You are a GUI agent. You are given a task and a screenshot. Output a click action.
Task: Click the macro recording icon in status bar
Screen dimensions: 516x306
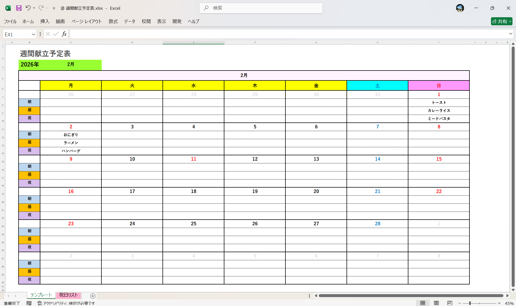tap(29, 303)
